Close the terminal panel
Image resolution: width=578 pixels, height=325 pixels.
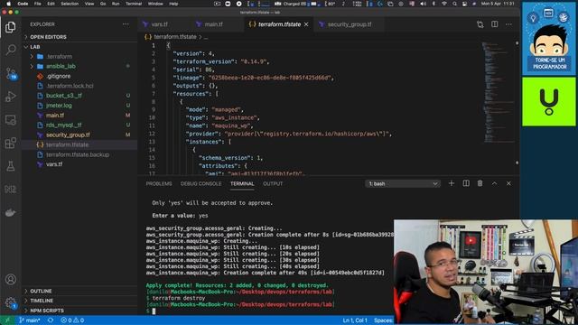[508, 183]
